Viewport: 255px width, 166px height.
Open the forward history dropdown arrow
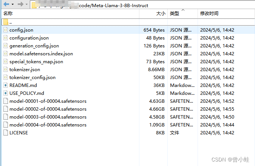27,5
